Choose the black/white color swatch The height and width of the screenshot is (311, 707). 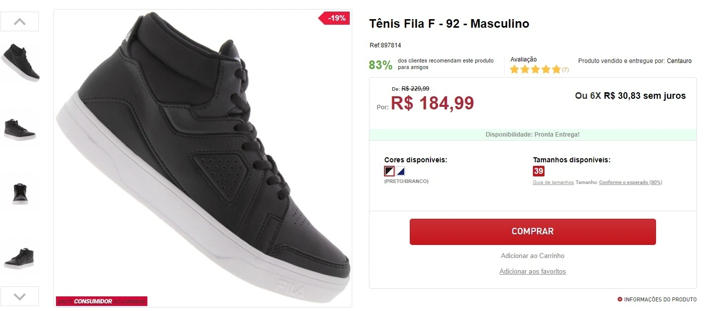click(389, 171)
